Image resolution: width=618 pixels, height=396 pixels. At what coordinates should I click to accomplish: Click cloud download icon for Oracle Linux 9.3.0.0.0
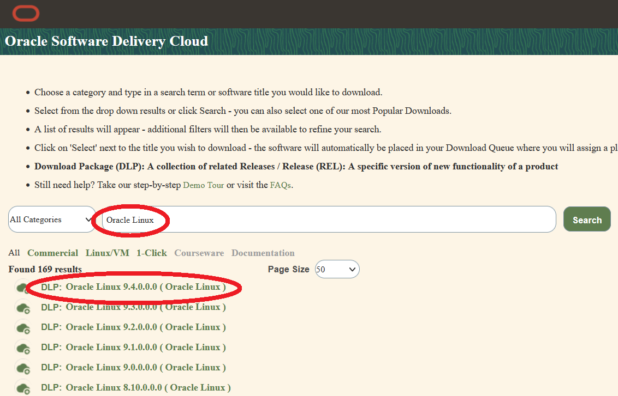pos(23,308)
